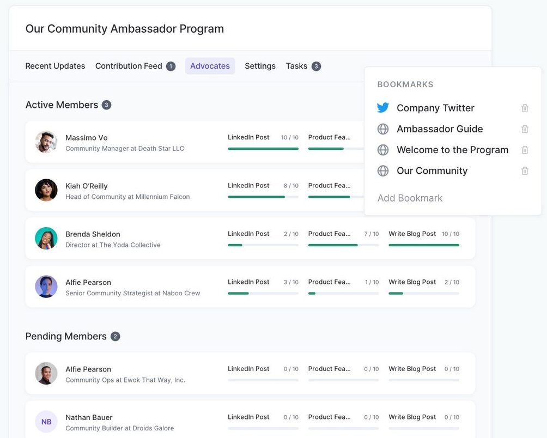Click the NB initials avatar
Image resolution: width=547 pixels, height=438 pixels.
pyautogui.click(x=46, y=422)
